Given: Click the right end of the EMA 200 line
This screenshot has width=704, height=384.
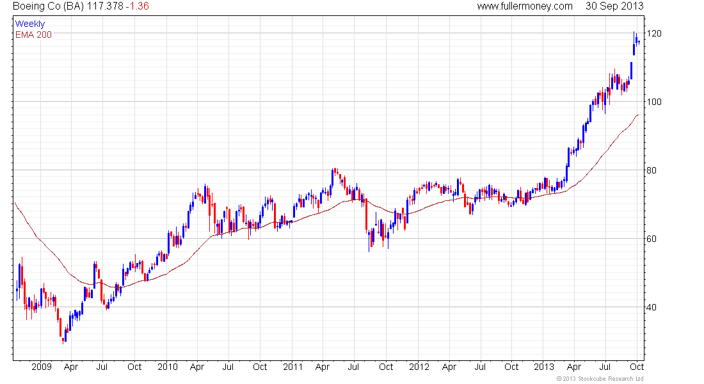Looking at the screenshot, I should point(637,115).
